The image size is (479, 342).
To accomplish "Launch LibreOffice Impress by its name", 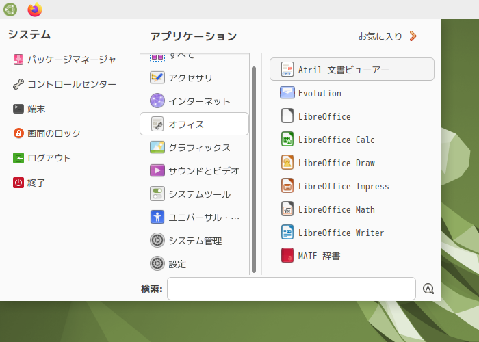I will (x=344, y=186).
